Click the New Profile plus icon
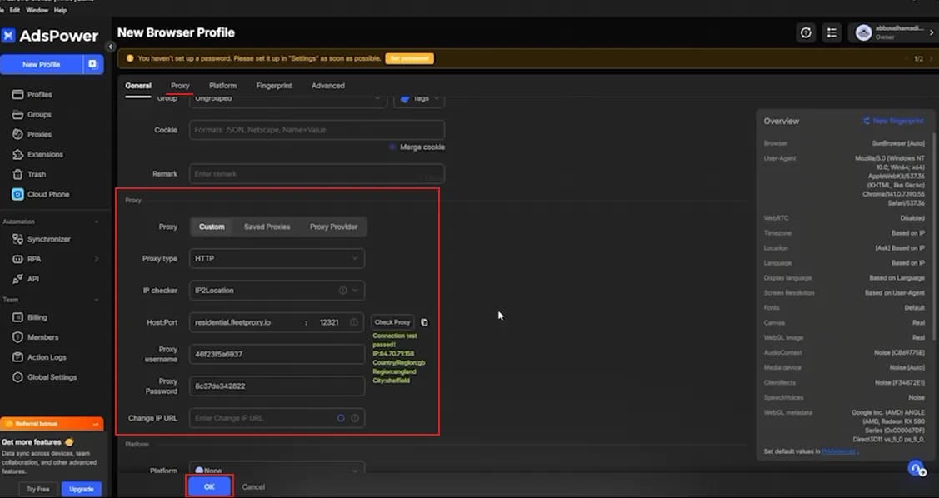Image resolution: width=939 pixels, height=498 pixels. click(x=92, y=64)
